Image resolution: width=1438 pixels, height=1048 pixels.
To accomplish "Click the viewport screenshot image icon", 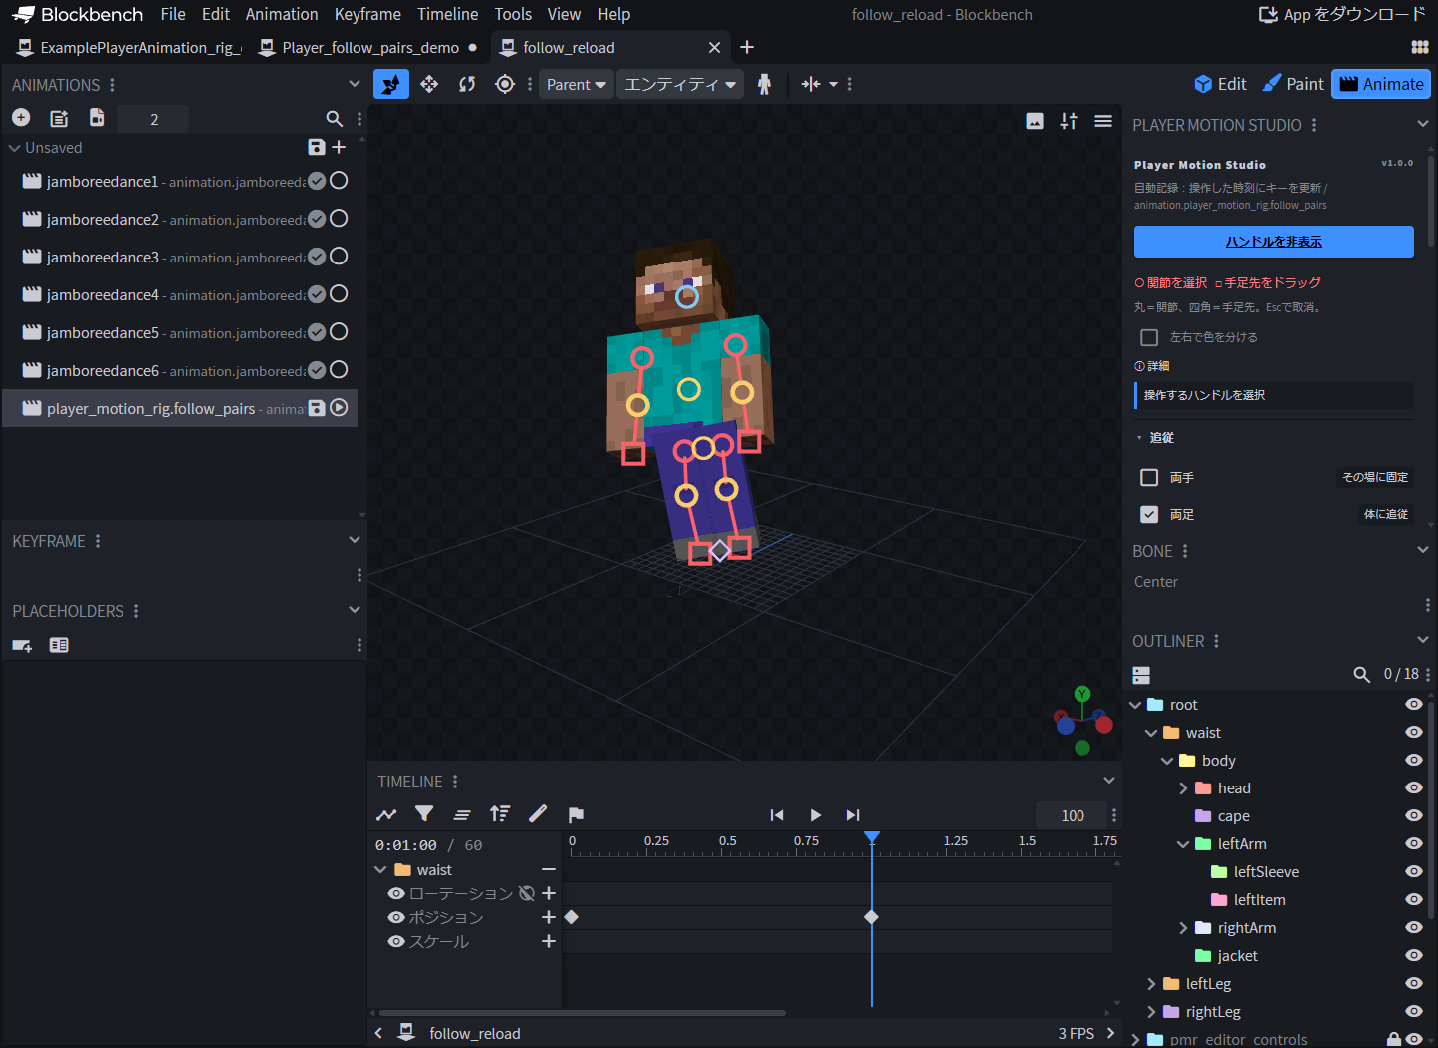I will click(1035, 121).
